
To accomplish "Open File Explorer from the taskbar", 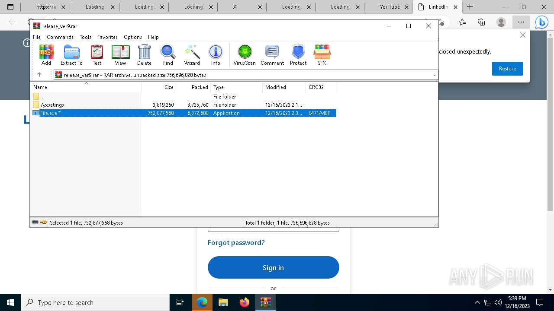I will [223, 302].
